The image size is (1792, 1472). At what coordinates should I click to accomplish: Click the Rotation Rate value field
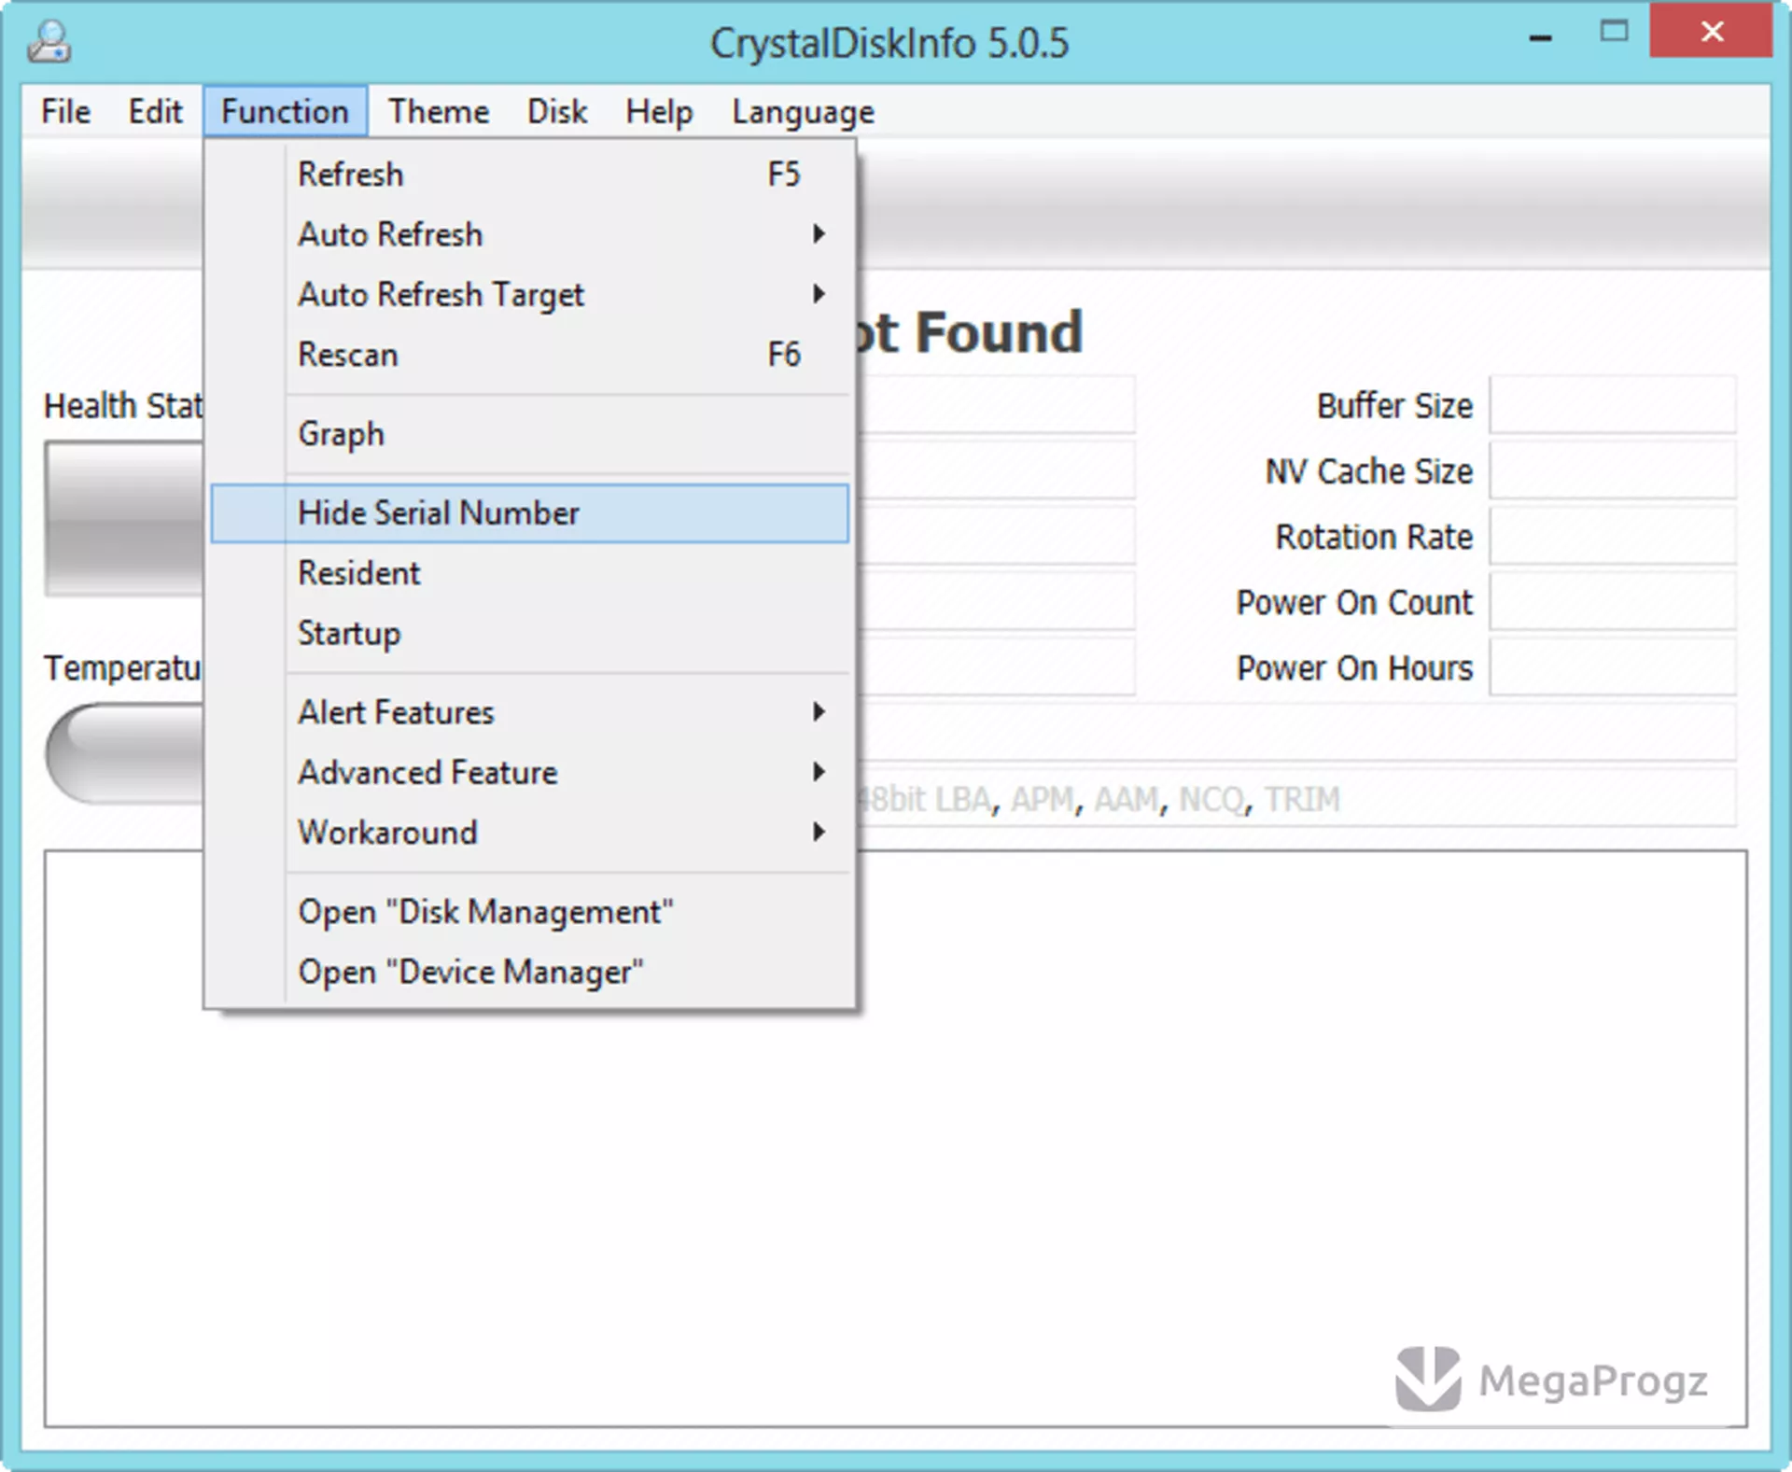pos(1612,537)
